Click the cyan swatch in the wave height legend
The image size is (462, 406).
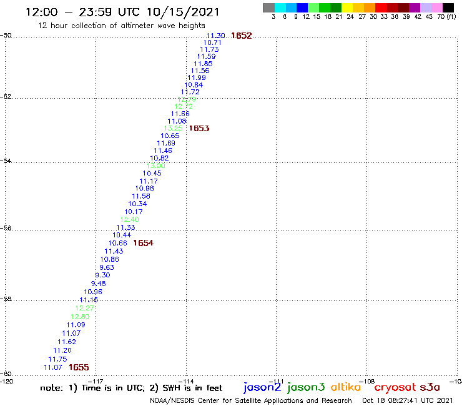(280, 7)
